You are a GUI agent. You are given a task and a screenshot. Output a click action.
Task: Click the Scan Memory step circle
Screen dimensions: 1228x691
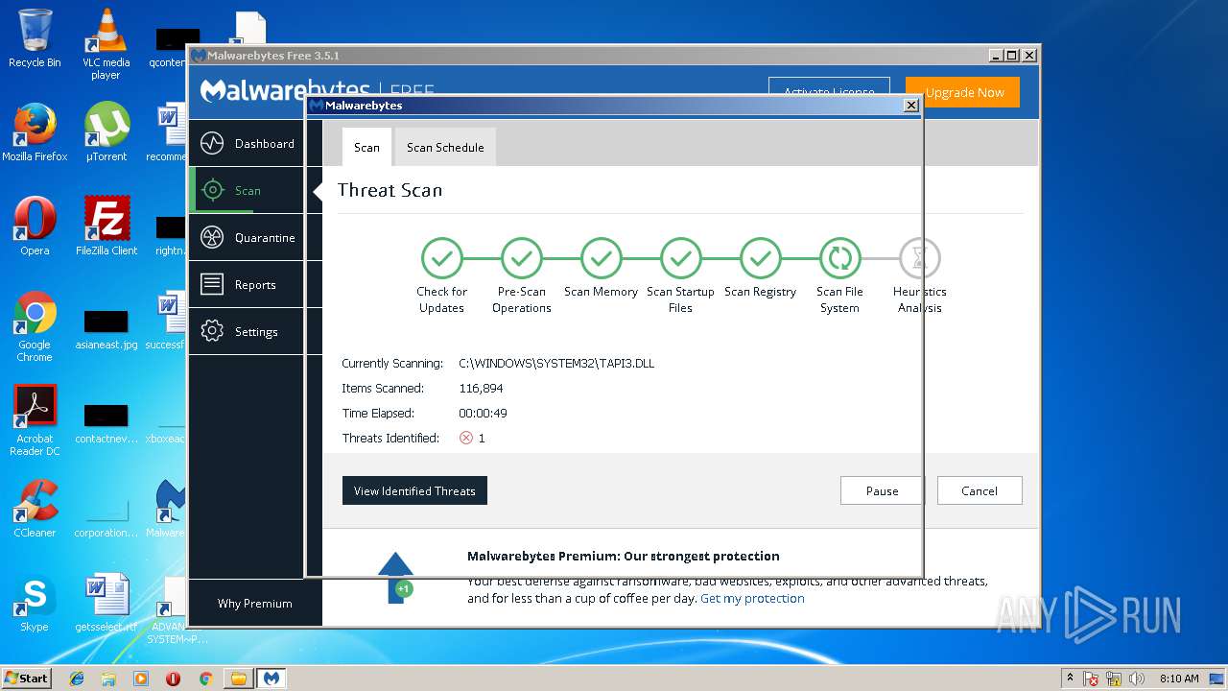coord(601,258)
